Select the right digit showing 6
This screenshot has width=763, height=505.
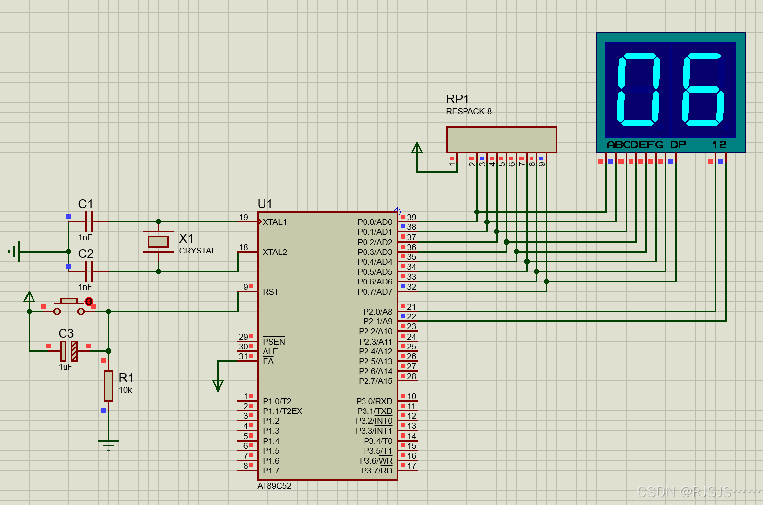point(703,89)
